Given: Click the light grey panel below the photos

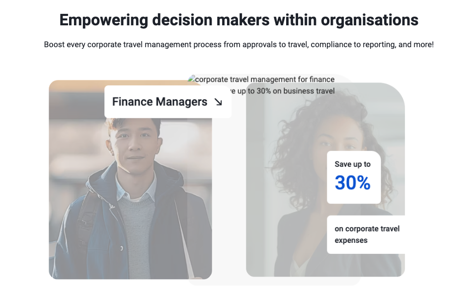Looking at the screenshot, I should (x=273, y=281).
